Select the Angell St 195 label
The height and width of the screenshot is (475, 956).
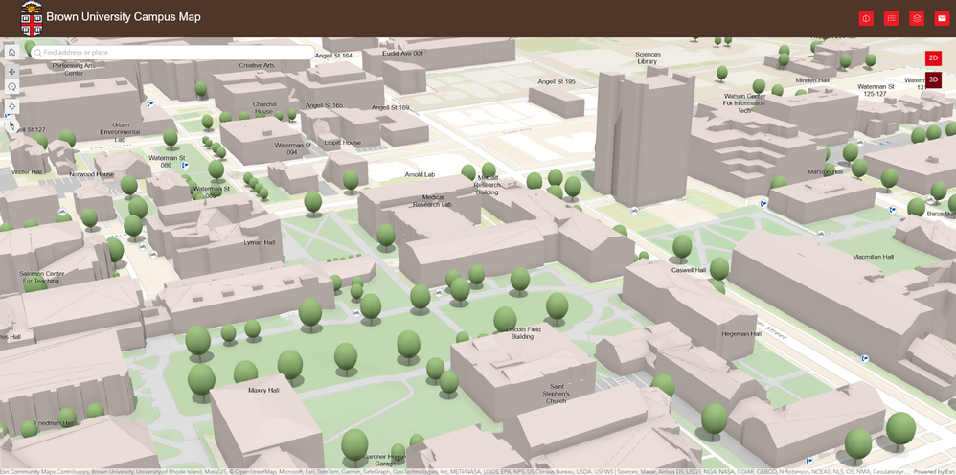[556, 81]
